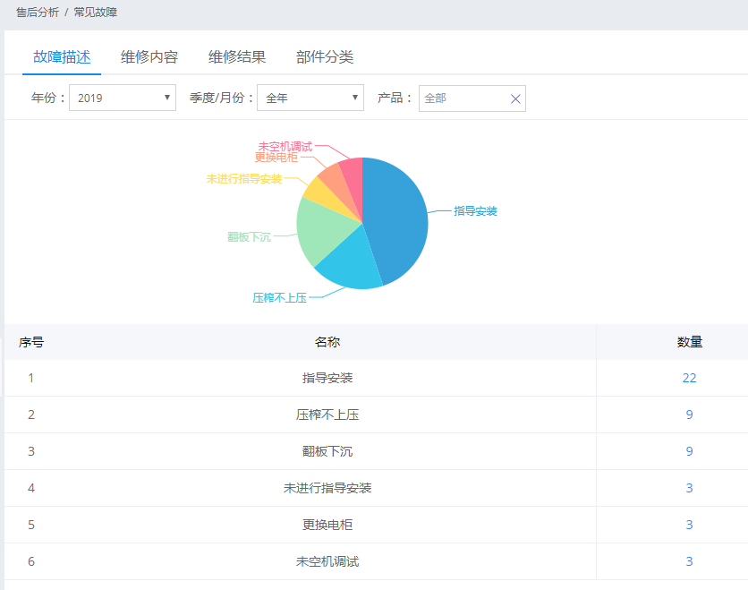Clear the 产品 filter with X icon

pyautogui.click(x=515, y=98)
